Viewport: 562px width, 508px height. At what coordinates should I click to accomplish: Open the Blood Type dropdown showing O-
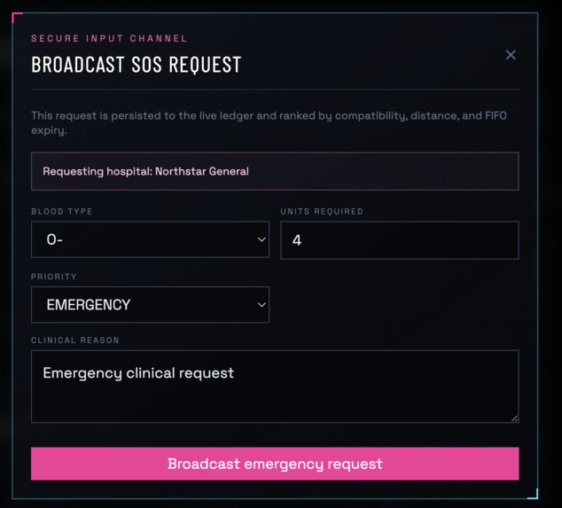coord(150,239)
